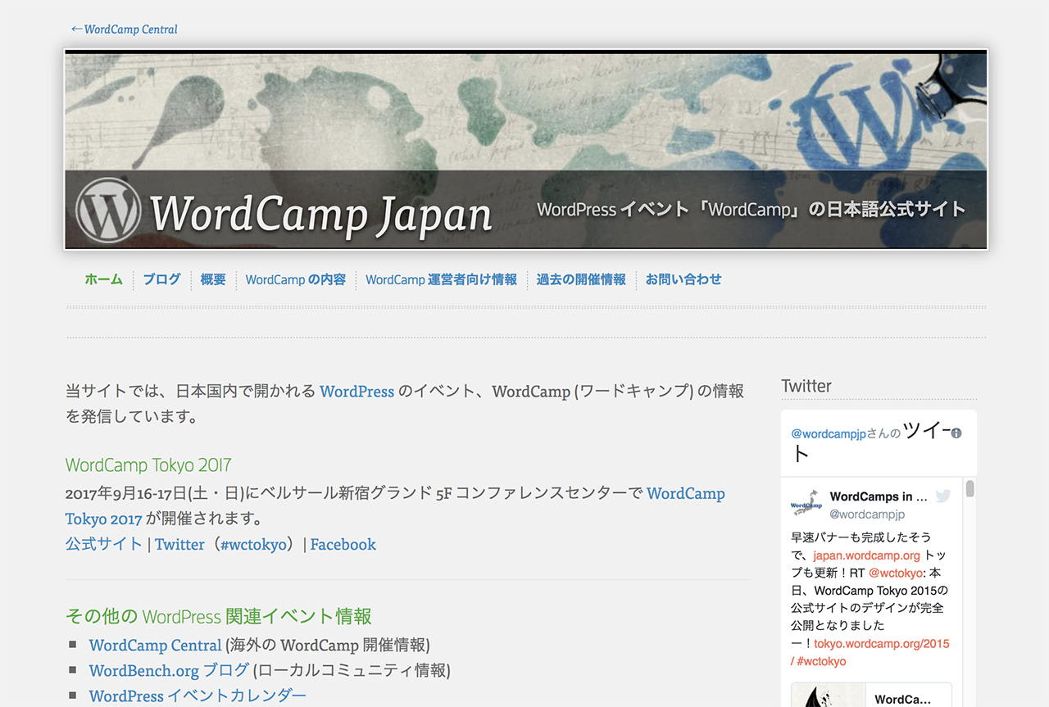Open the Twitter link under Tokyo 2017
Image resolution: width=1049 pixels, height=707 pixels.
pyautogui.click(x=179, y=544)
